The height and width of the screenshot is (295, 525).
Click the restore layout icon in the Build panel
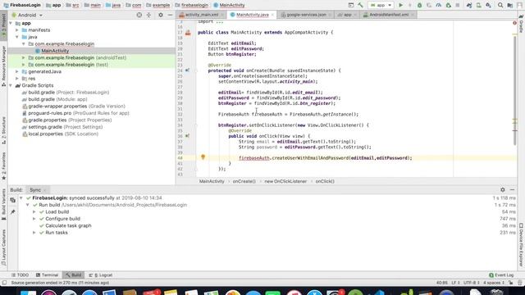[x=13, y=200]
